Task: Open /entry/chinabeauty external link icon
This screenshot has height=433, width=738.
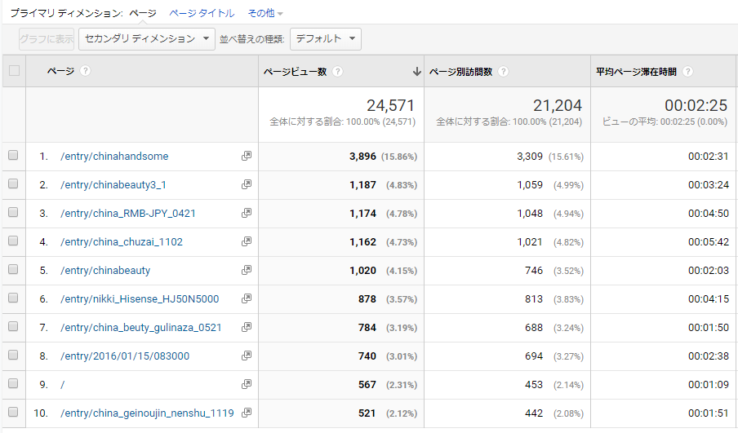Action: 247,271
